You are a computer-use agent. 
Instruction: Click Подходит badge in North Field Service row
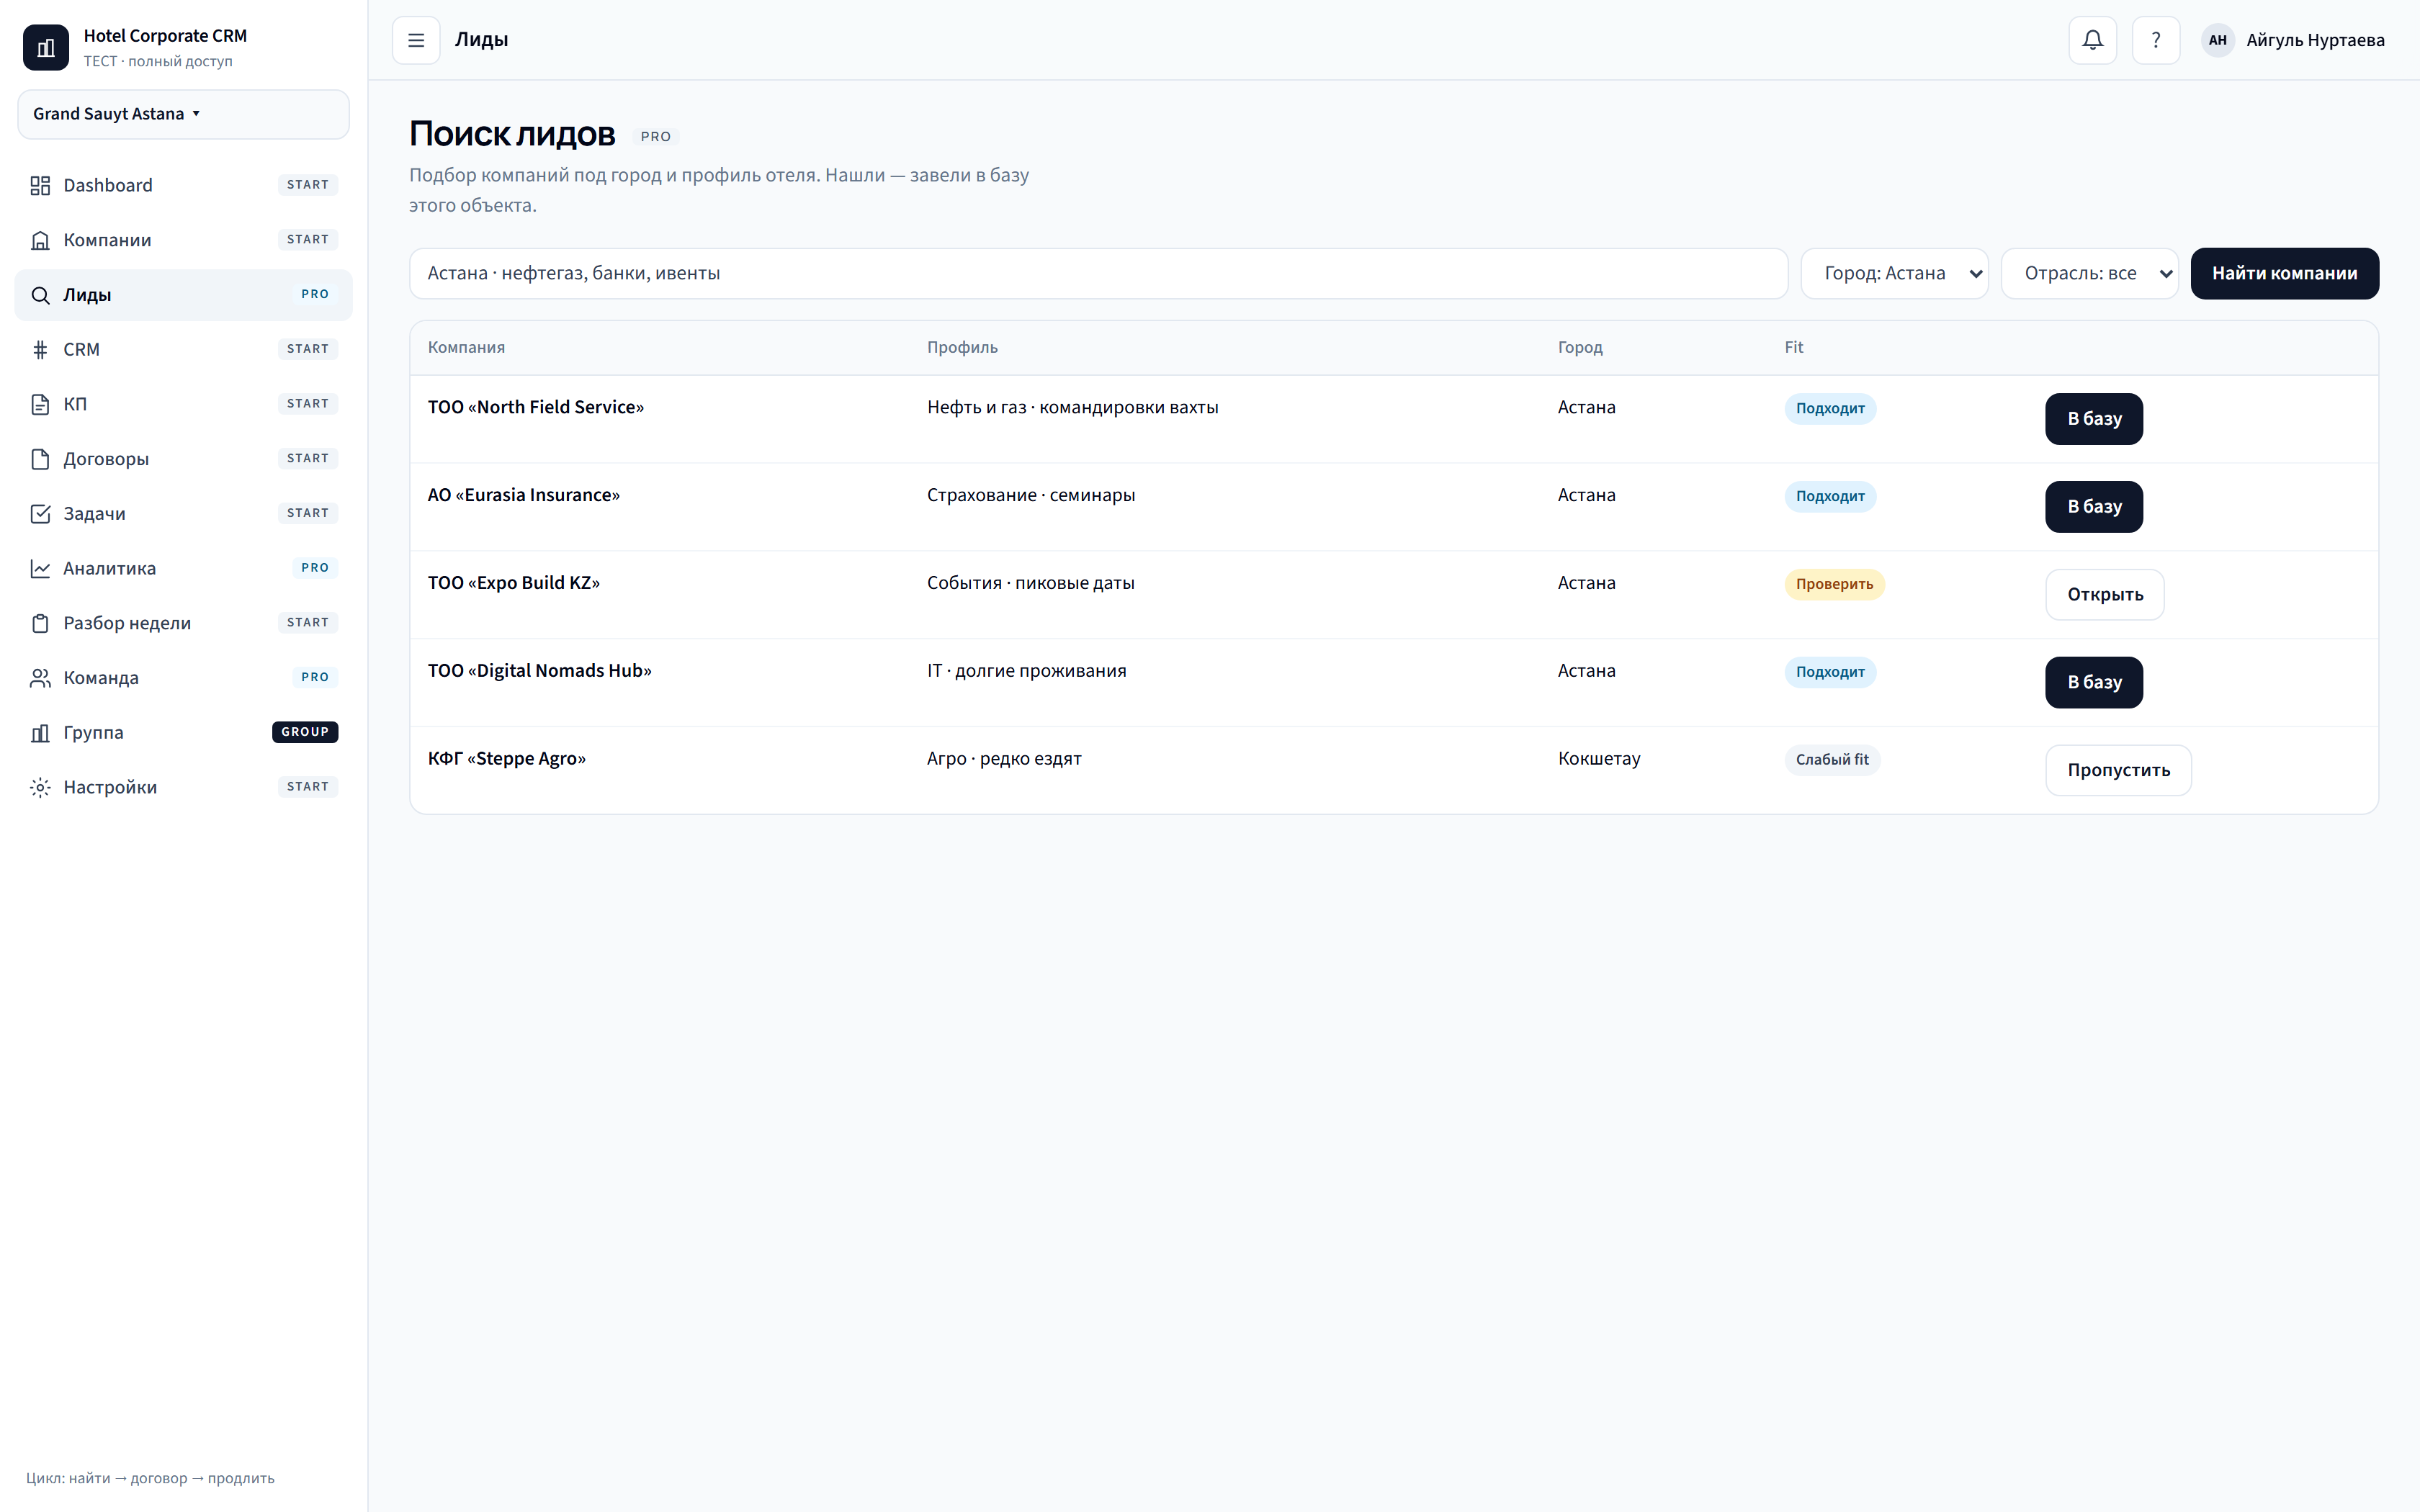tap(1830, 408)
